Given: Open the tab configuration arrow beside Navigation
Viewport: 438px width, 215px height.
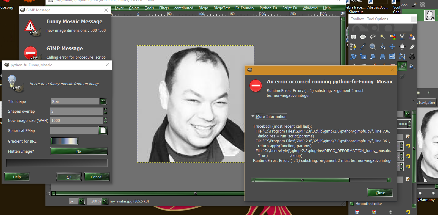Looking at the screenshot, I should tap(413, 100).
